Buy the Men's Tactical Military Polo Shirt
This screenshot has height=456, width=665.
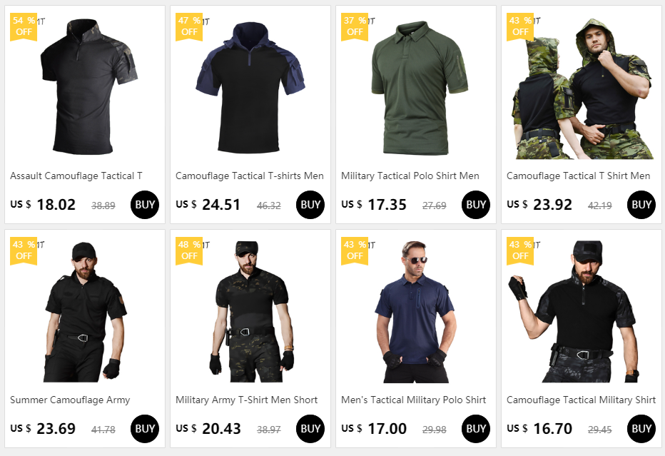pyautogui.click(x=476, y=429)
